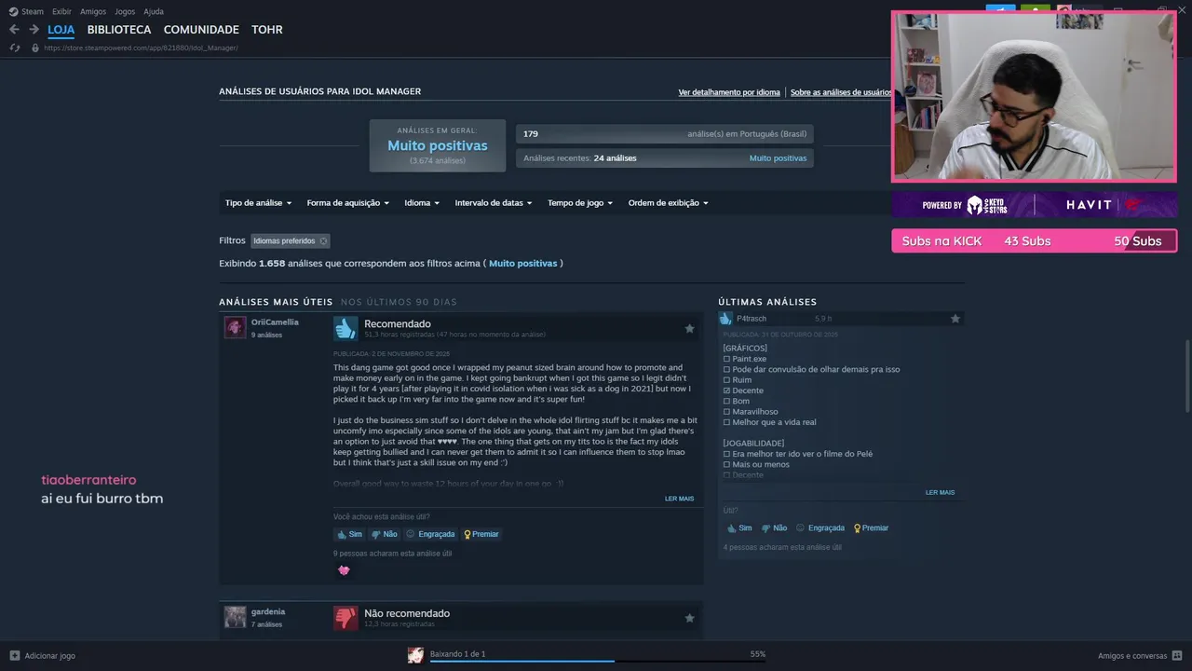
Task: Expand the Tipo de análise dropdown
Action: (x=258, y=203)
